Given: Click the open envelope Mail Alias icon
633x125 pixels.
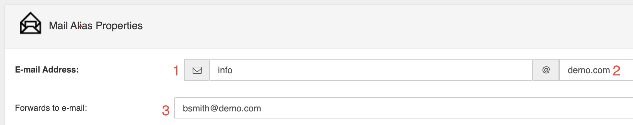Looking at the screenshot, I should pos(30,23).
